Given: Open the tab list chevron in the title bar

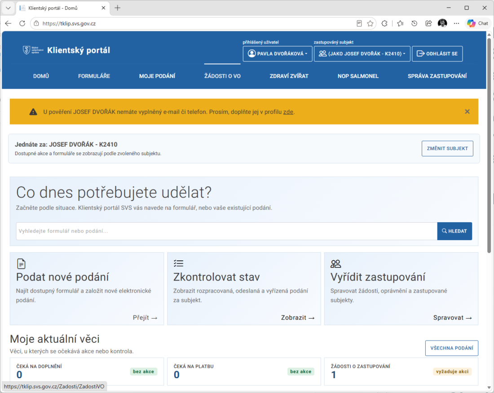Looking at the screenshot, I should pos(8,8).
